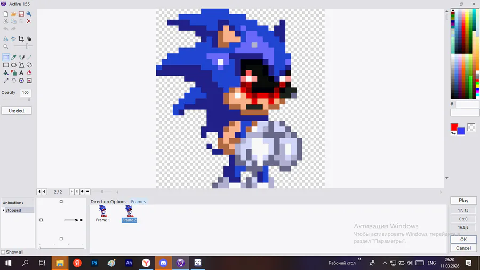Select the Line tool
This screenshot has width=480, height=270.
[x=29, y=57]
